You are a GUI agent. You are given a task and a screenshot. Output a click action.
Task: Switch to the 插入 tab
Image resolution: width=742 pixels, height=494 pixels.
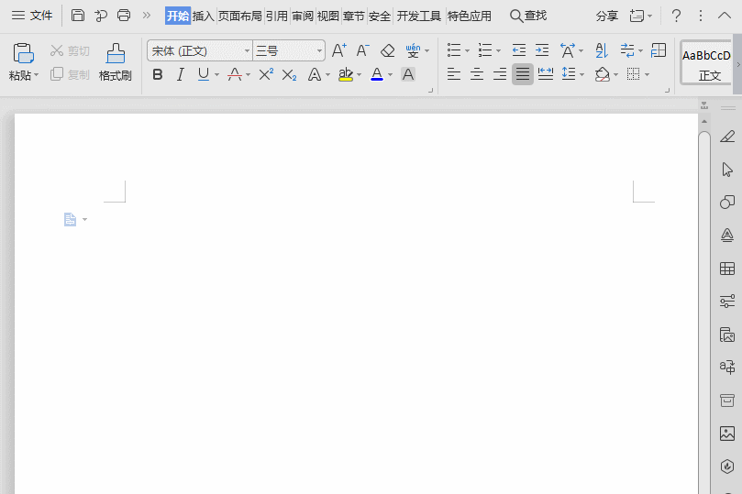[x=204, y=16]
